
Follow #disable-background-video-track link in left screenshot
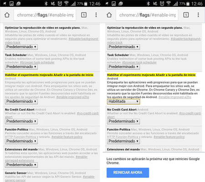tap(84, 39)
